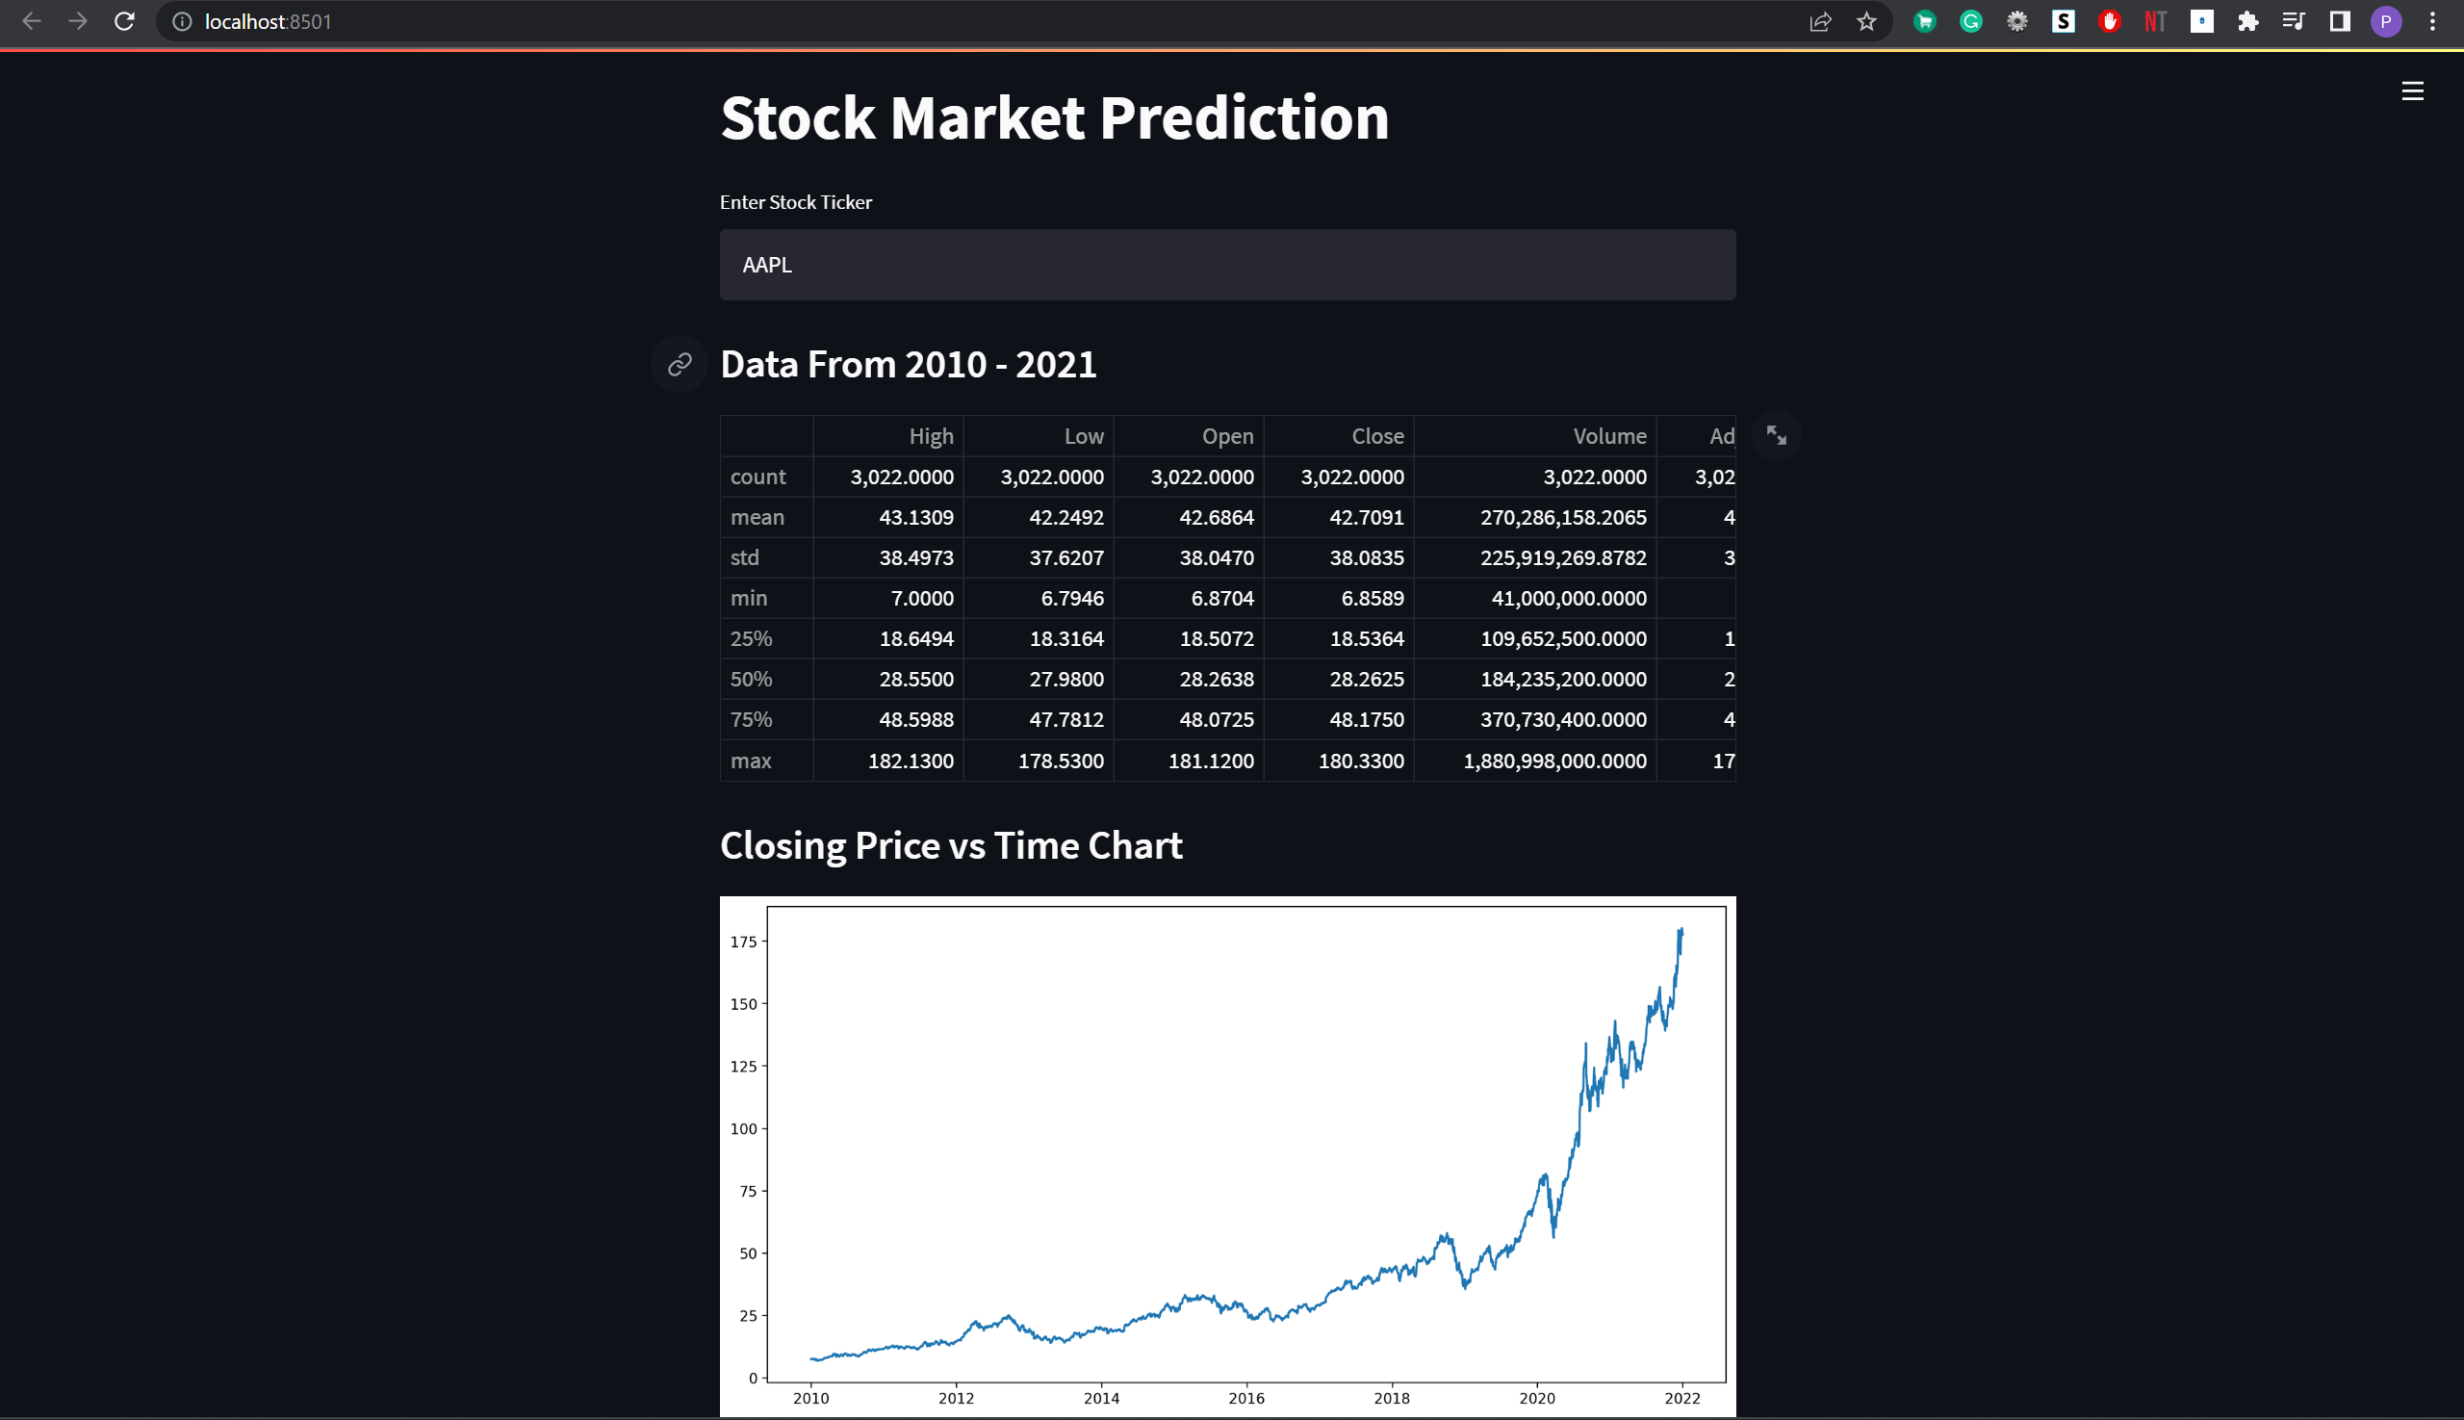
Task: Launch the Teleparty NT extension
Action: click(2156, 20)
